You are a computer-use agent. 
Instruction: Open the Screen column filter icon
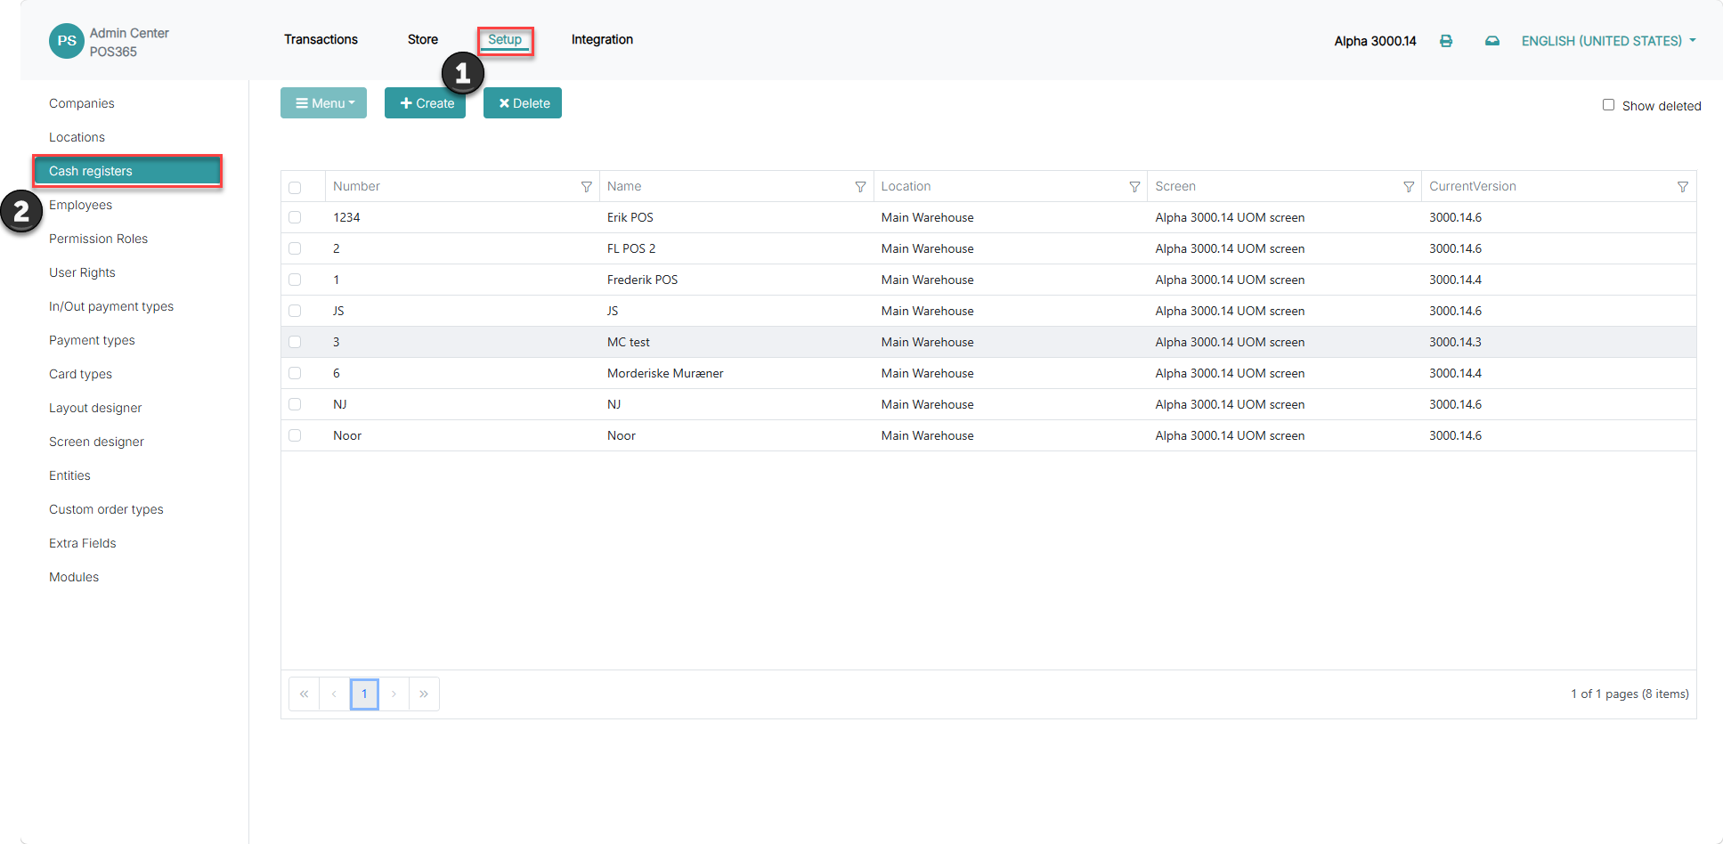click(1409, 187)
